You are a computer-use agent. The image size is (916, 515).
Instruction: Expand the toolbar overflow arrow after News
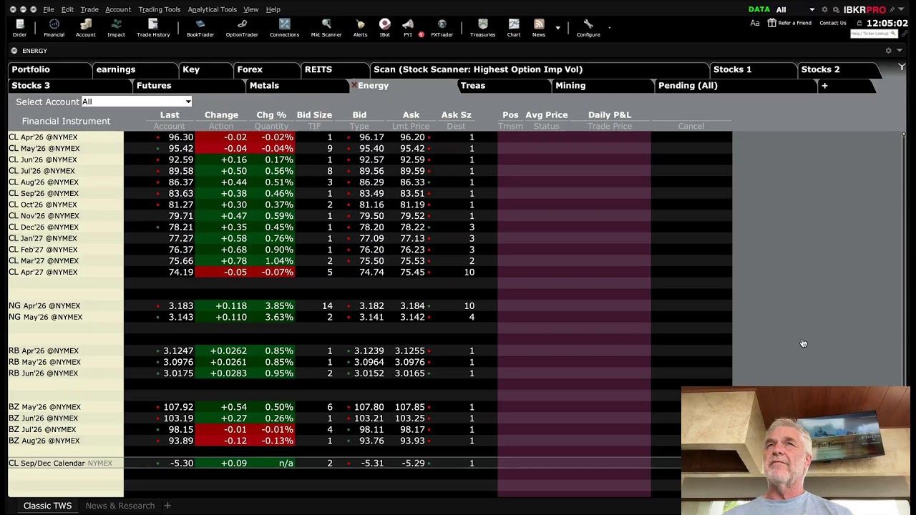tap(557, 28)
